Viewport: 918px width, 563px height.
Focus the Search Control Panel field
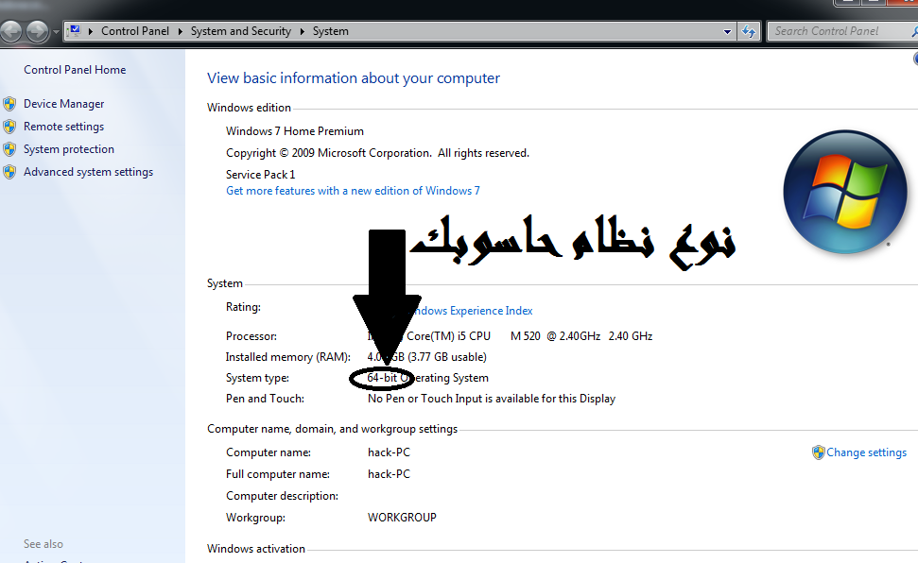click(841, 31)
